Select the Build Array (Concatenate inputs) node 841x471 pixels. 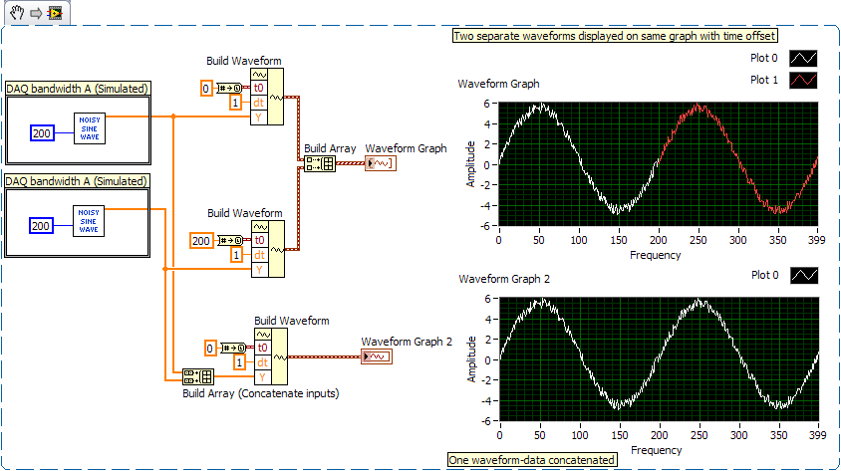tap(198, 376)
